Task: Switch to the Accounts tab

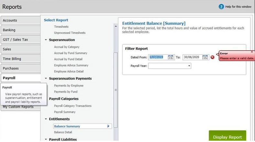Action: tap(20, 20)
